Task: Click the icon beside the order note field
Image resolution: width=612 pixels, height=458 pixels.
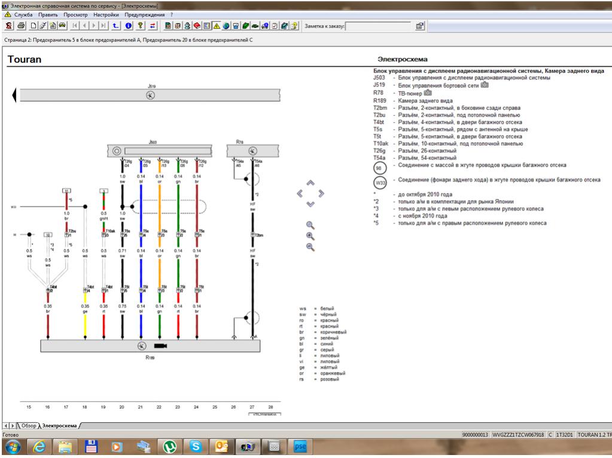Action: (419, 26)
